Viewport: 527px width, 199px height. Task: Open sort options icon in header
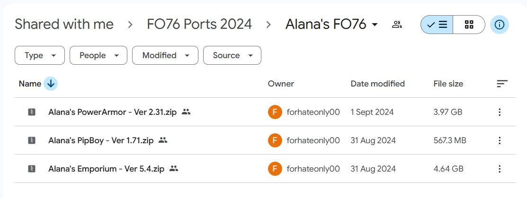click(x=502, y=84)
